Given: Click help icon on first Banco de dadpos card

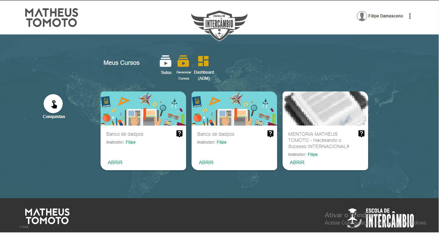Looking at the screenshot, I should [x=180, y=134].
